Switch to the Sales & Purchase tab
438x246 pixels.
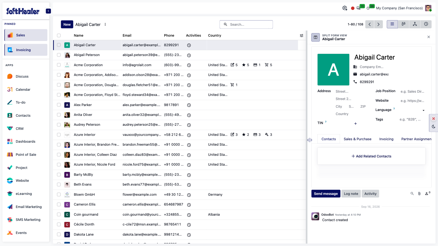pyautogui.click(x=358, y=139)
